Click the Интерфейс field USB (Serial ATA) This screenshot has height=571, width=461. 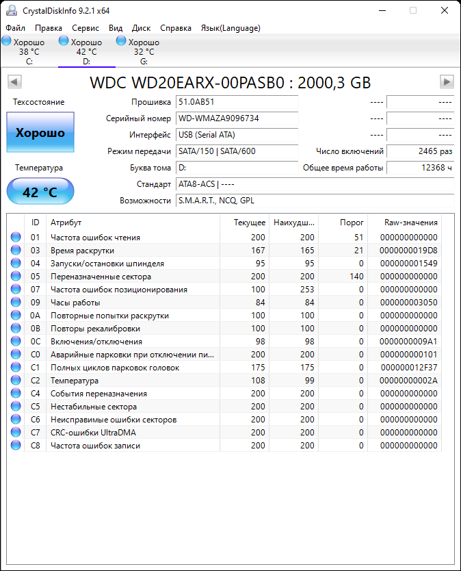237,135
